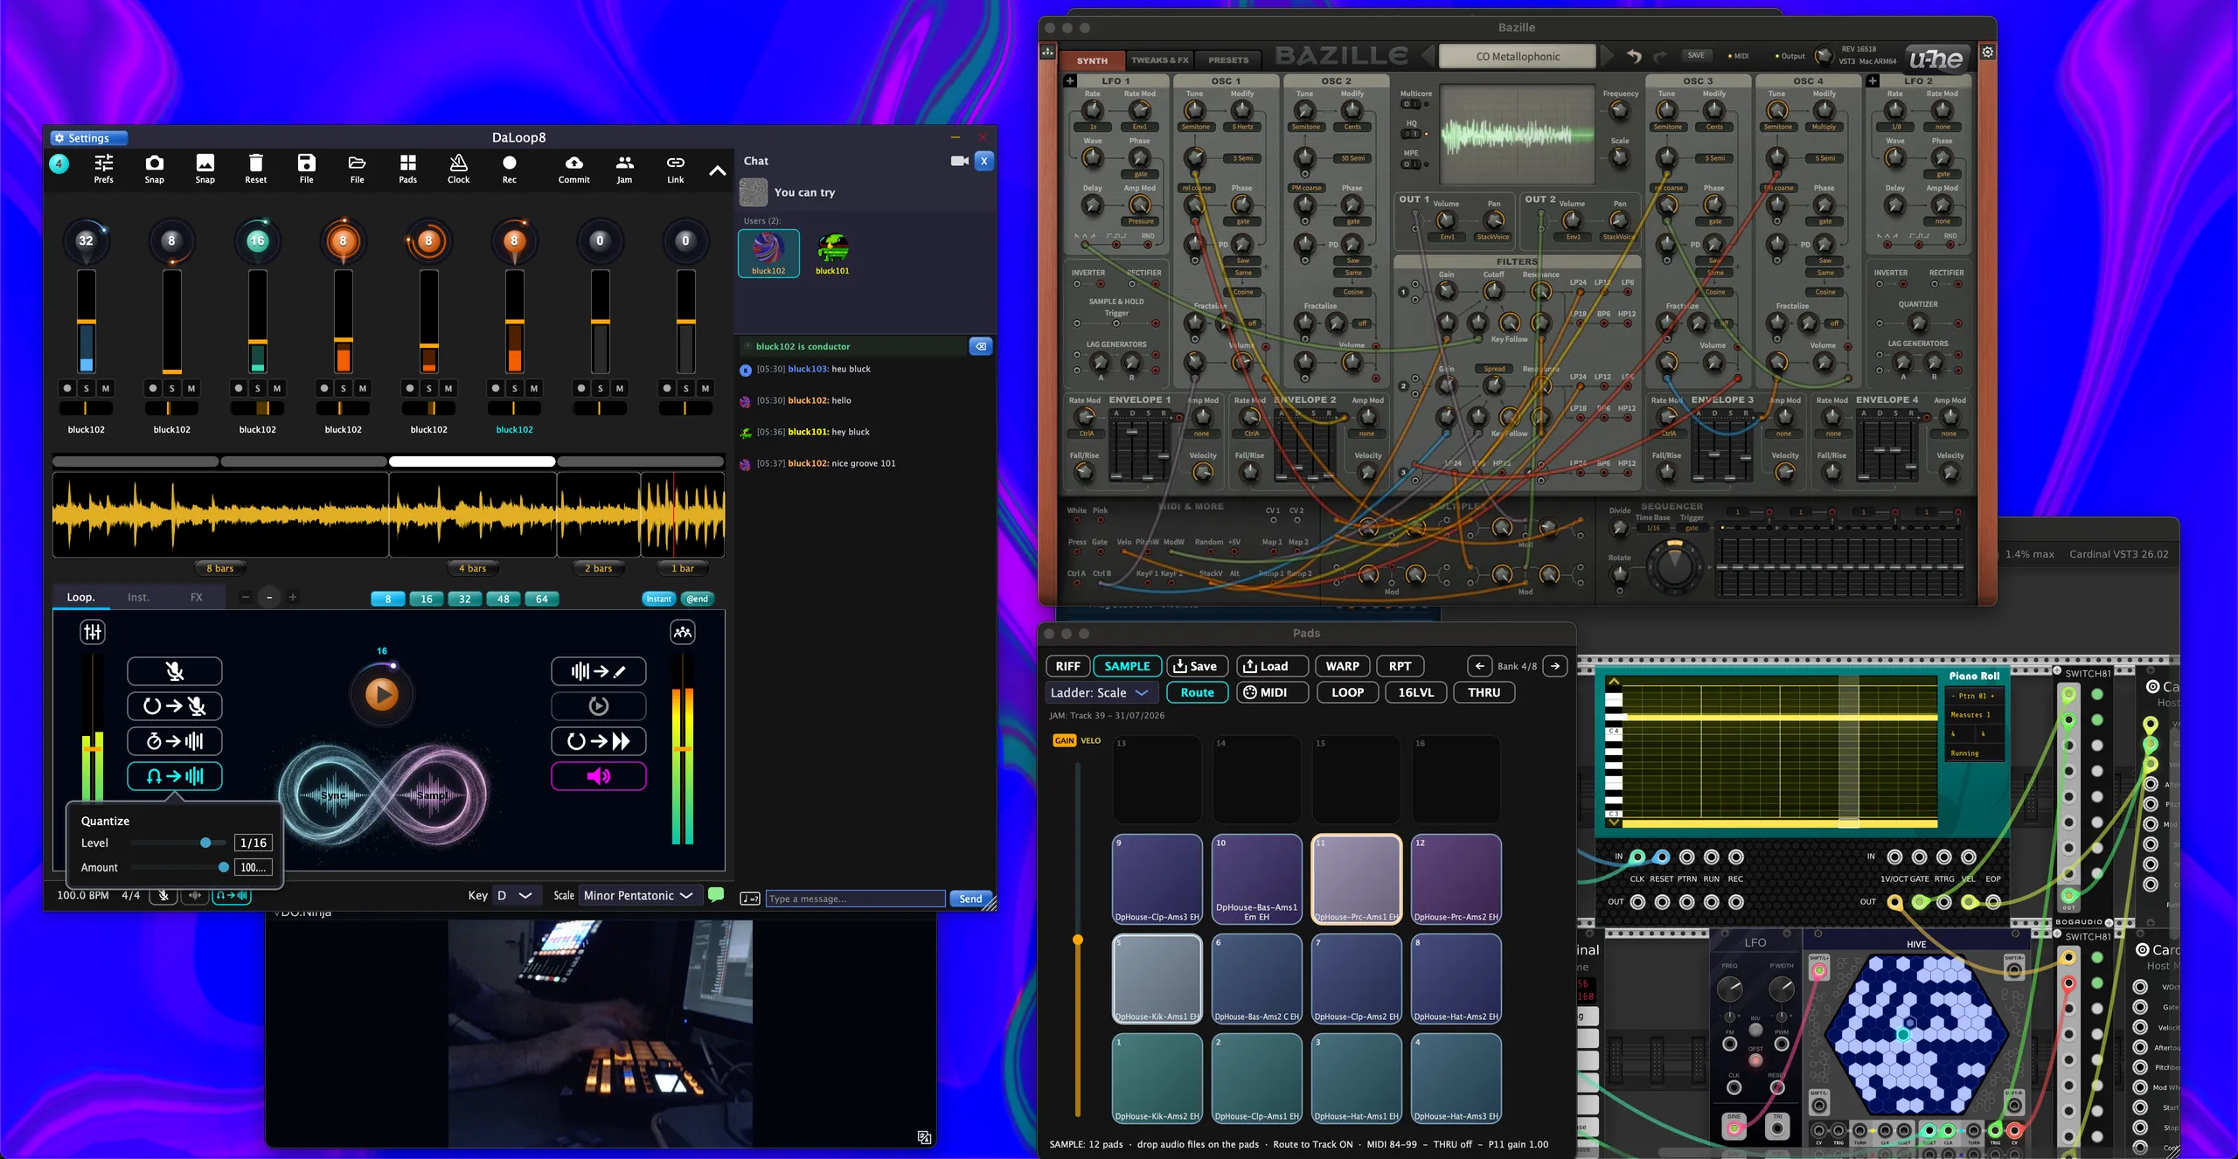Toggle the GAIN mode label in Pads
Screen dimensions: 2238x1159
point(1064,740)
